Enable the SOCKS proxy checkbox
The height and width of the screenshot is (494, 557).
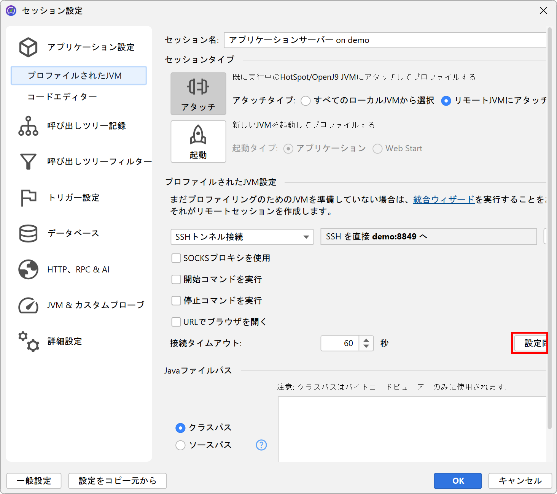click(176, 258)
